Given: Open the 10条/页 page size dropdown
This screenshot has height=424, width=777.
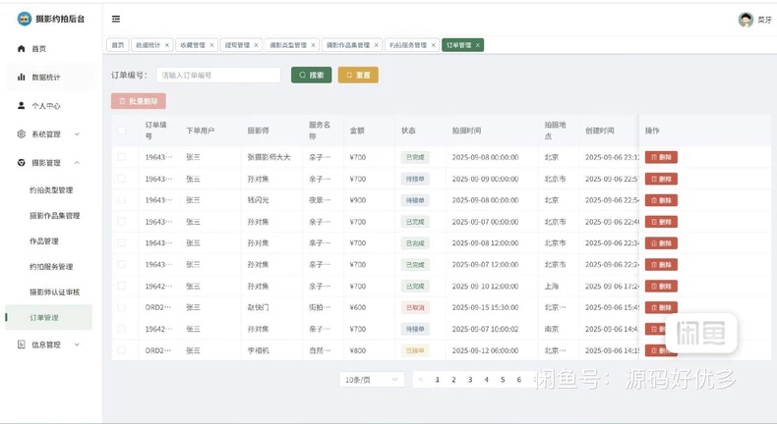Looking at the screenshot, I should click(372, 380).
